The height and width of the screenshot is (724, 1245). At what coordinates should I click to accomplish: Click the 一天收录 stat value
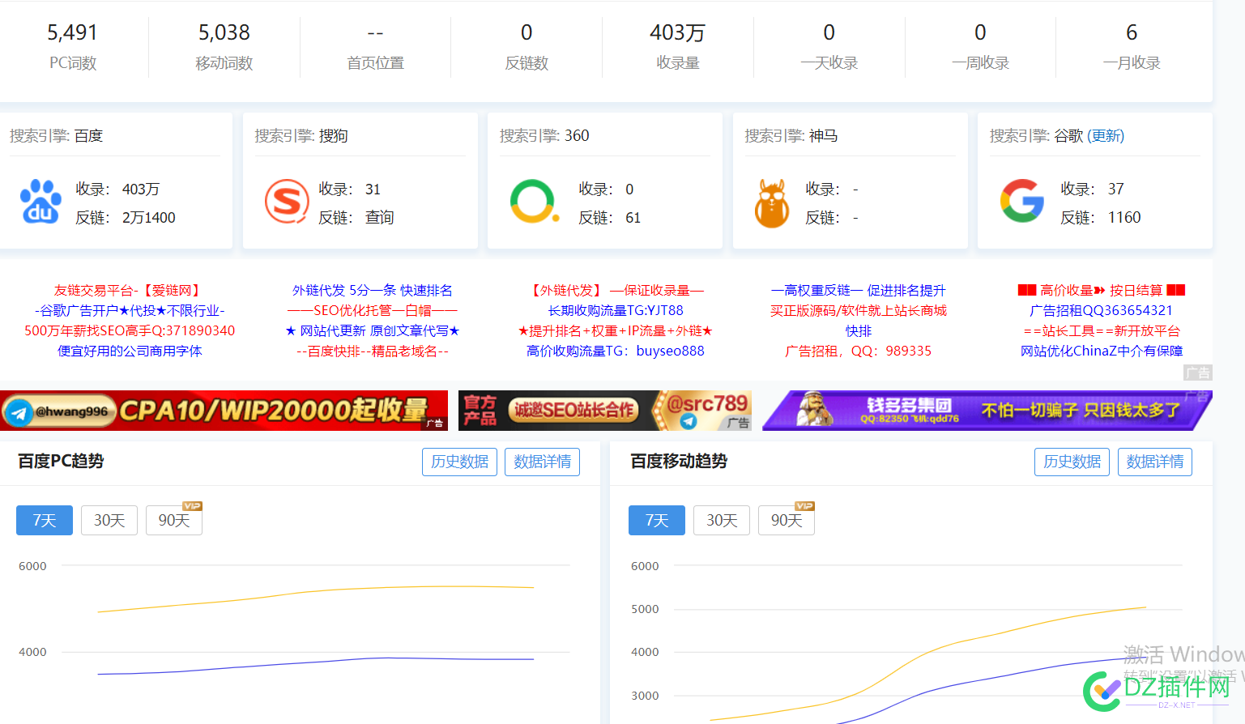point(829,32)
